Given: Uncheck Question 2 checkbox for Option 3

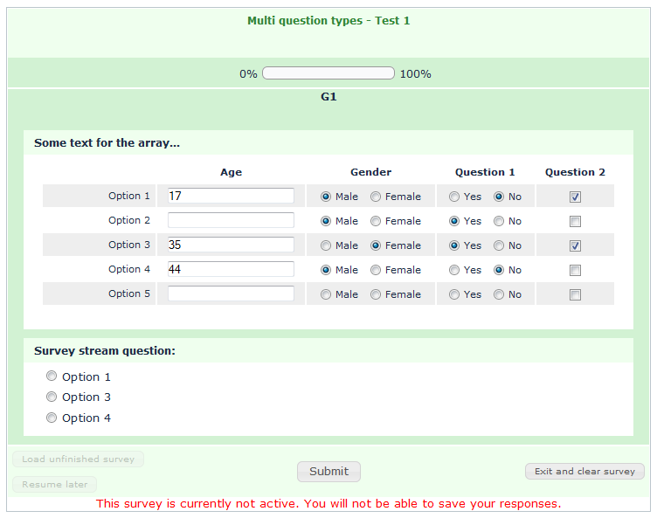Looking at the screenshot, I should point(575,245).
